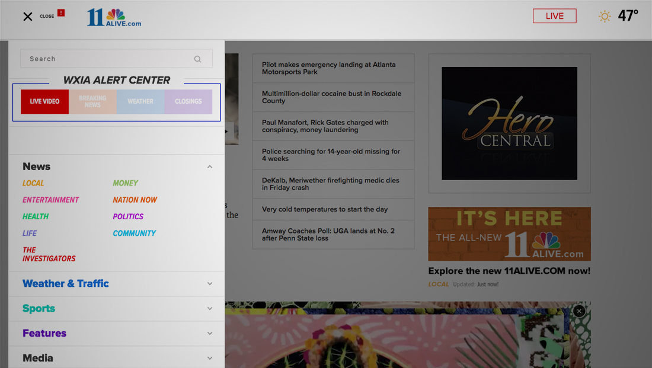The image size is (652, 368).
Task: Check the 47° temperature reading
Action: (x=628, y=16)
